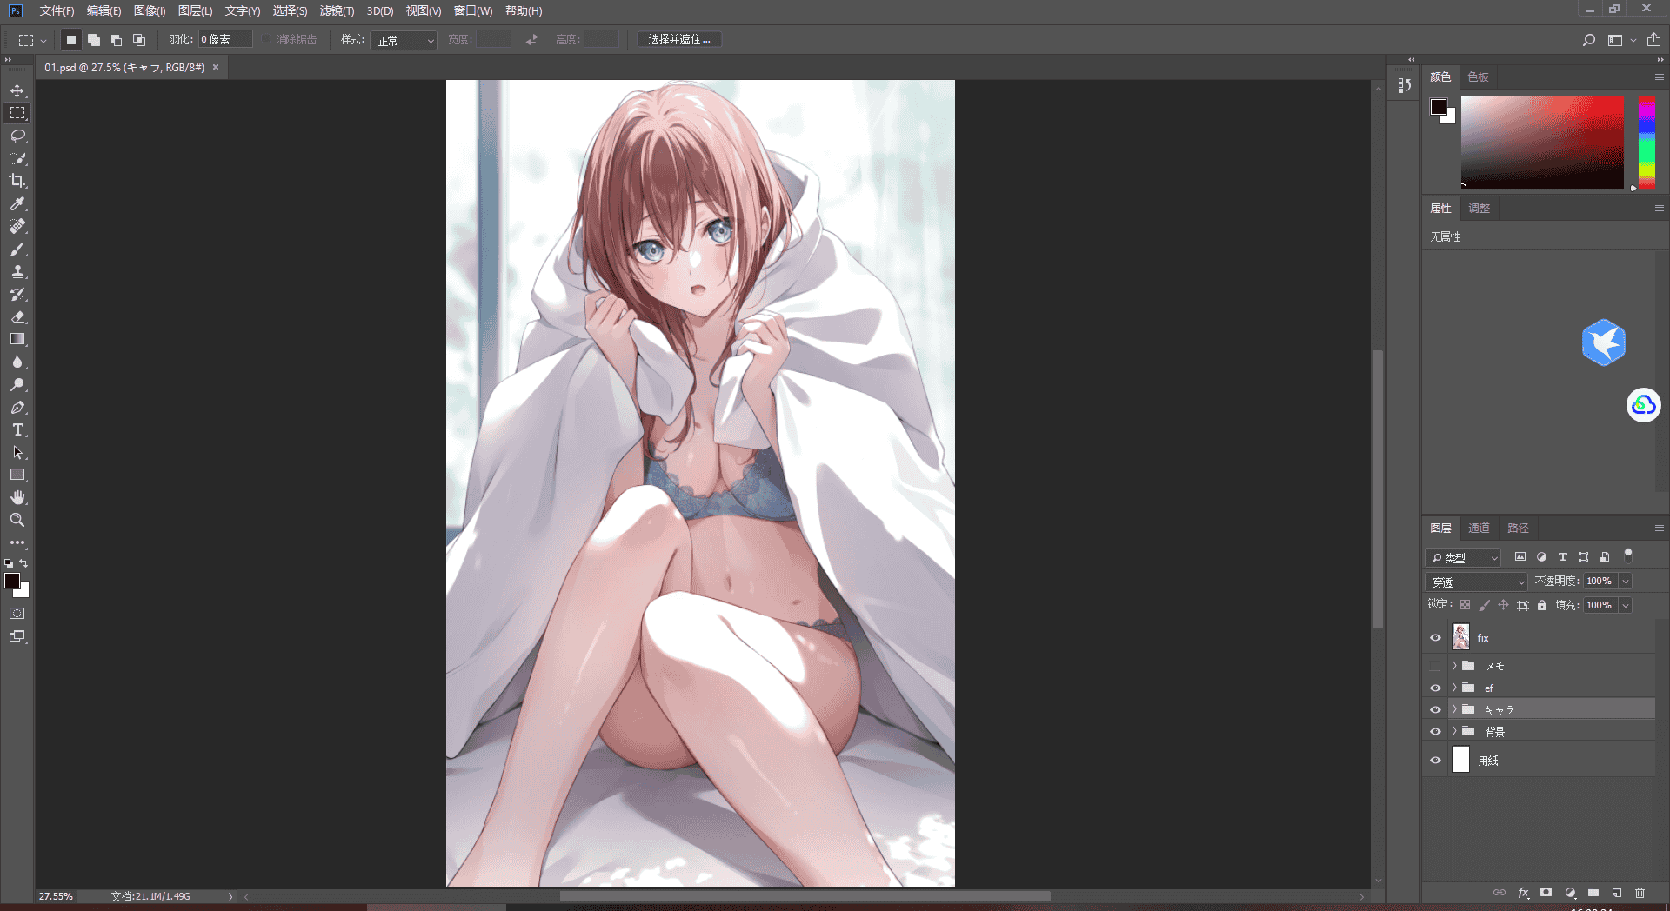Image resolution: width=1670 pixels, height=911 pixels.
Task: Click the foreground color swatch in toolbar
Action: pyautogui.click(x=12, y=581)
